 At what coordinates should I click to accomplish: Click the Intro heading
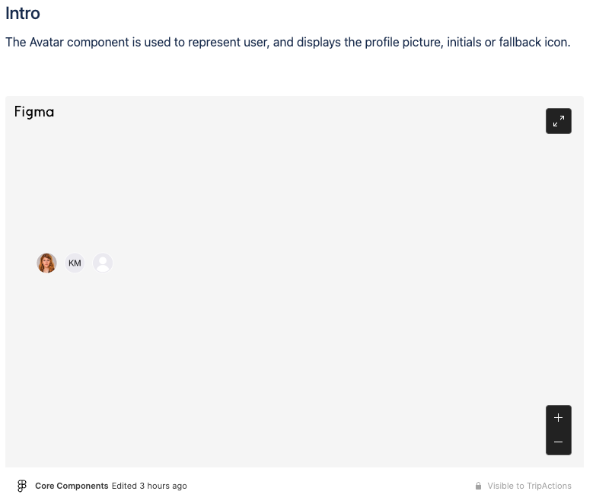tap(22, 13)
